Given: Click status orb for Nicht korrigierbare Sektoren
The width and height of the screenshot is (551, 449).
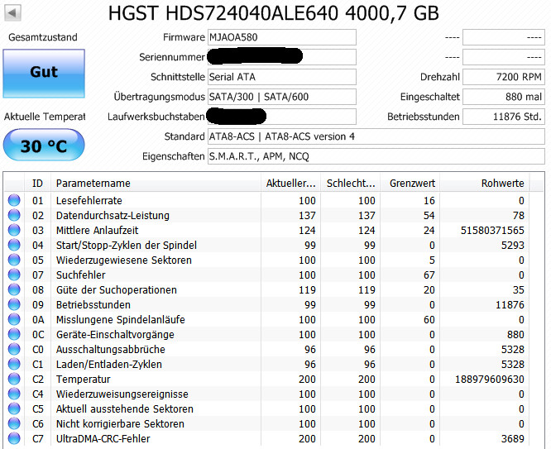Looking at the screenshot, I should pyautogui.click(x=14, y=423).
